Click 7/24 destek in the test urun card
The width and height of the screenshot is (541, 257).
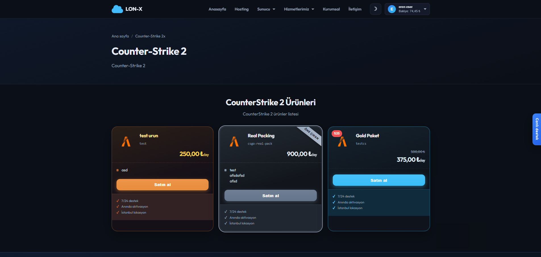point(130,201)
